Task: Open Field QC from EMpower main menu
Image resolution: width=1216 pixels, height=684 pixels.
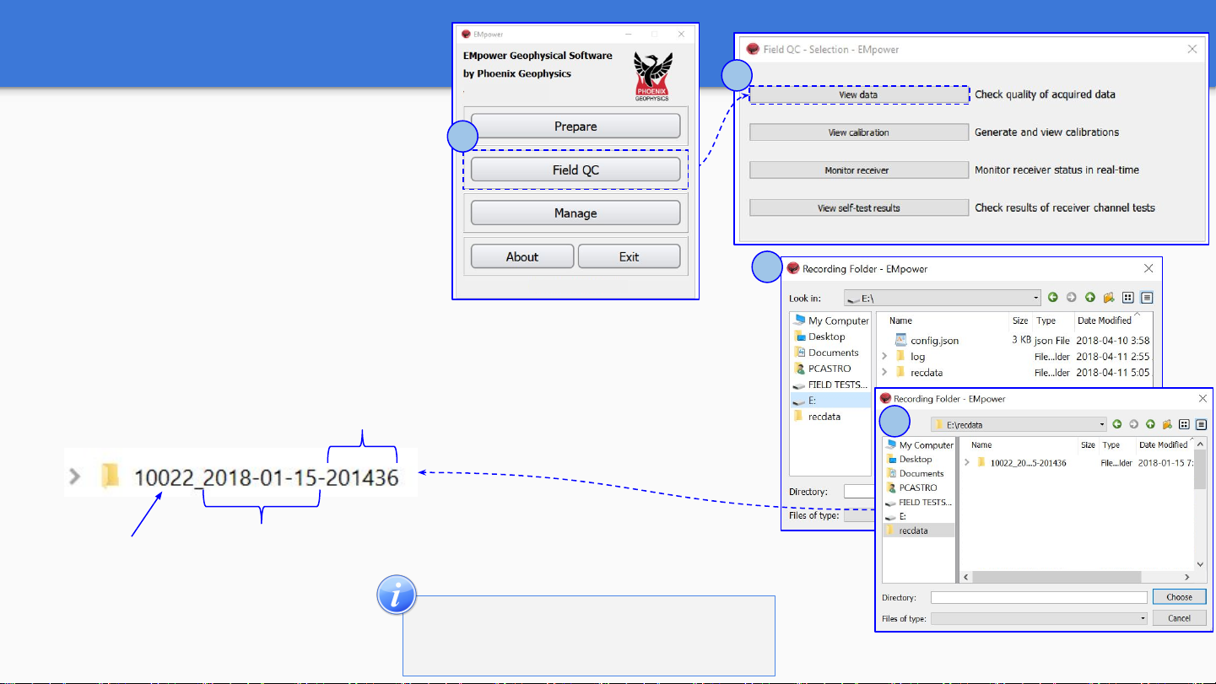Action: pos(576,170)
